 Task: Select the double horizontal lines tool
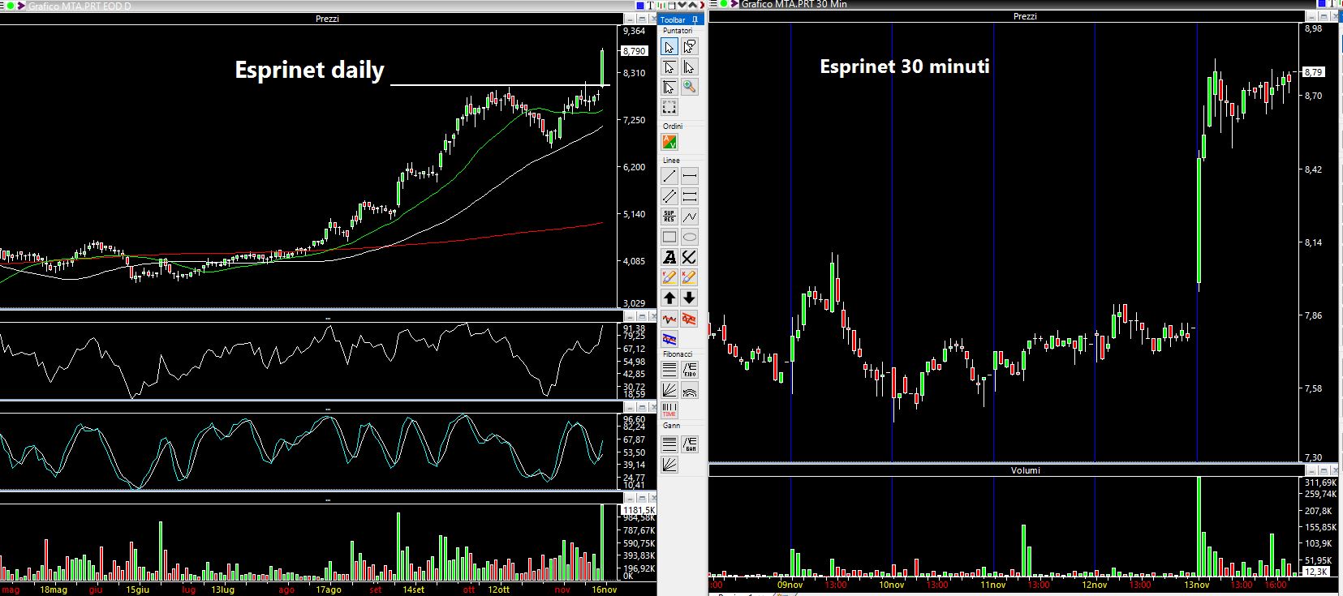pyautogui.click(x=689, y=196)
